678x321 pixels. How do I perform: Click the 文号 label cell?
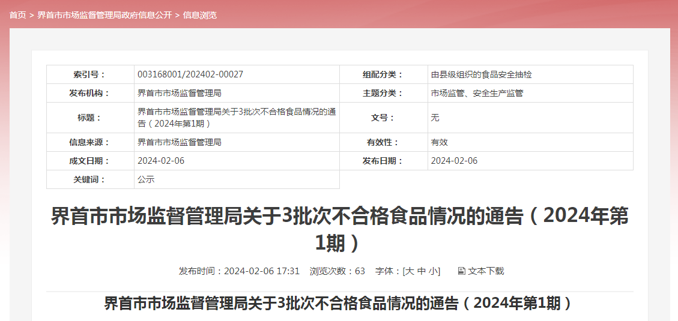pyautogui.click(x=384, y=118)
